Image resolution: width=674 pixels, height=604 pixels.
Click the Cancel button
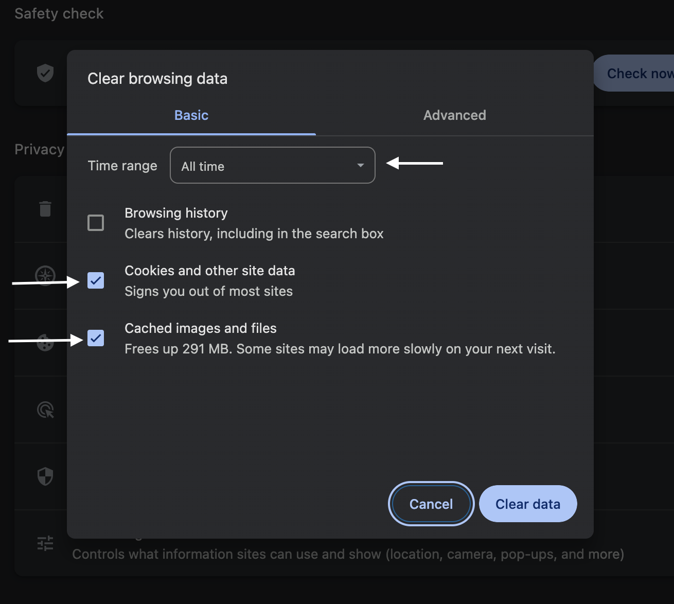point(431,504)
